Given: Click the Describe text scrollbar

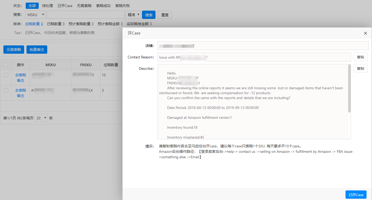Looking at the screenshot, I should pyautogui.click(x=349, y=89).
